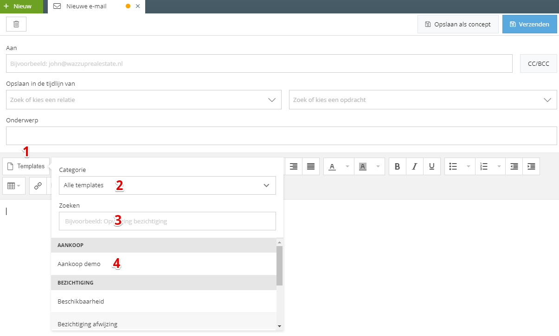Justify text alignment
The width and height of the screenshot is (559, 336).
311,166
